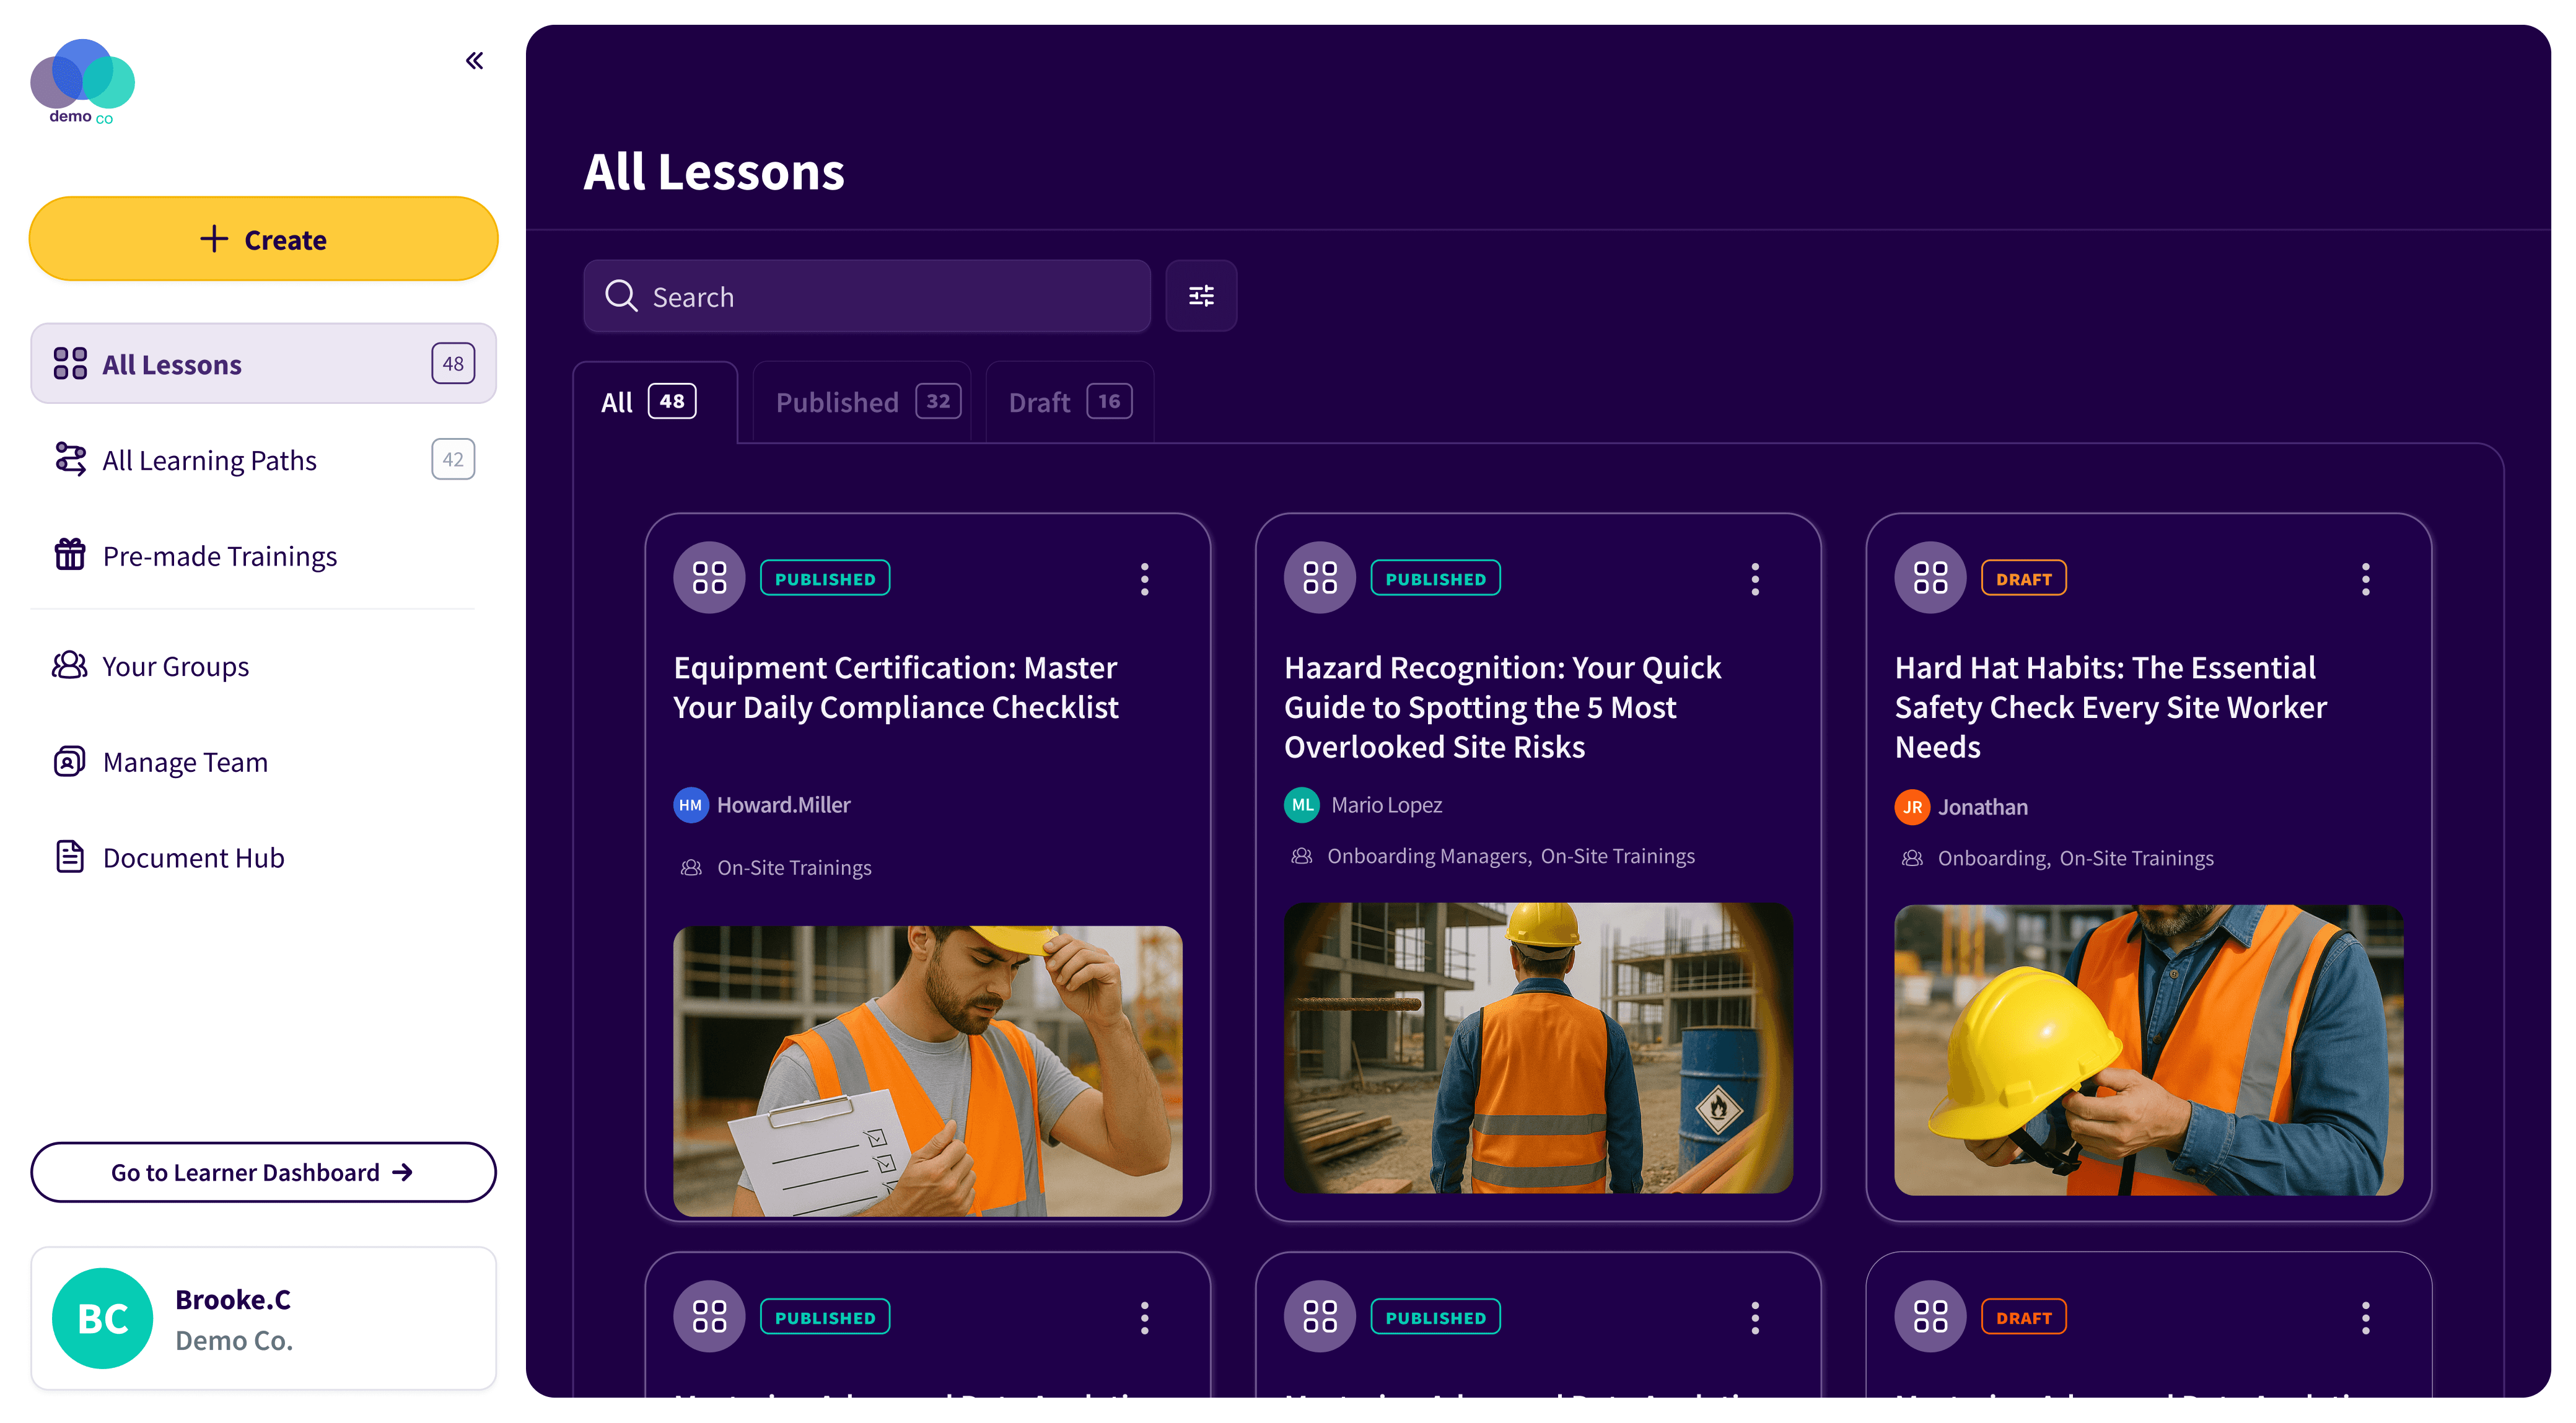Click the BC avatar for Brooke.C

(102, 1319)
